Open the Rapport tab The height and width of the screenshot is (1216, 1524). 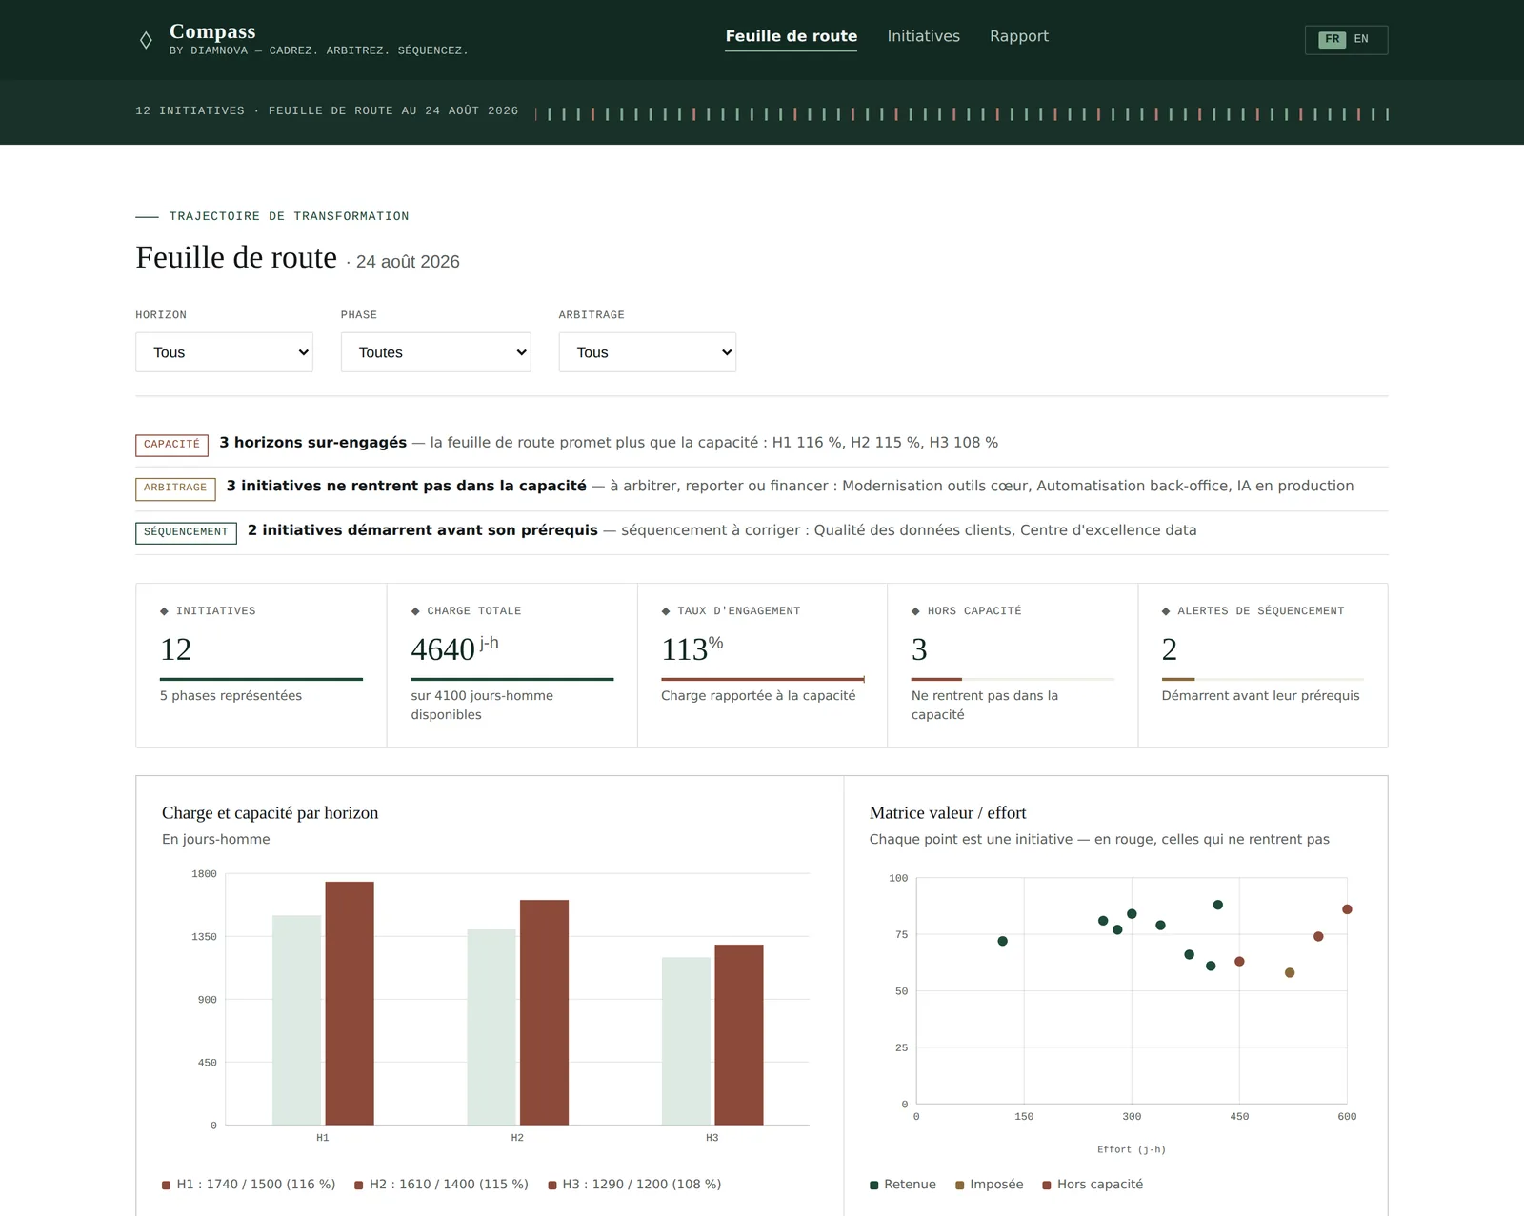pyautogui.click(x=1018, y=36)
